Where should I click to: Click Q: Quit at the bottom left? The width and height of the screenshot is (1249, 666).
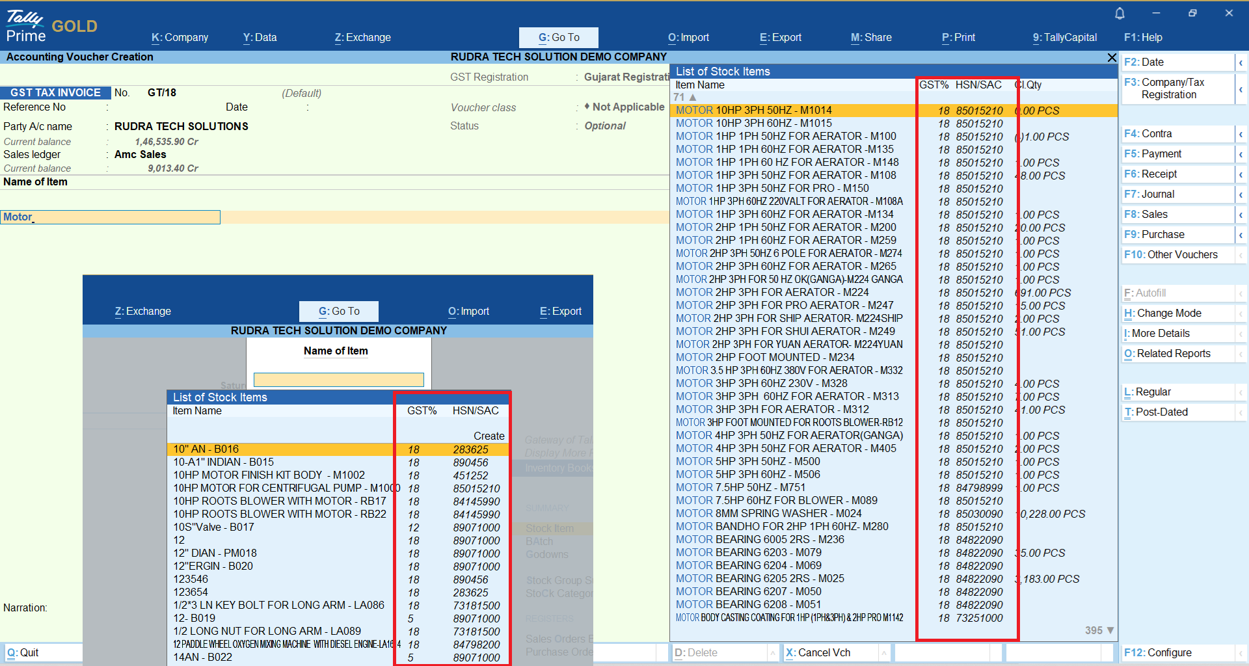(x=23, y=652)
